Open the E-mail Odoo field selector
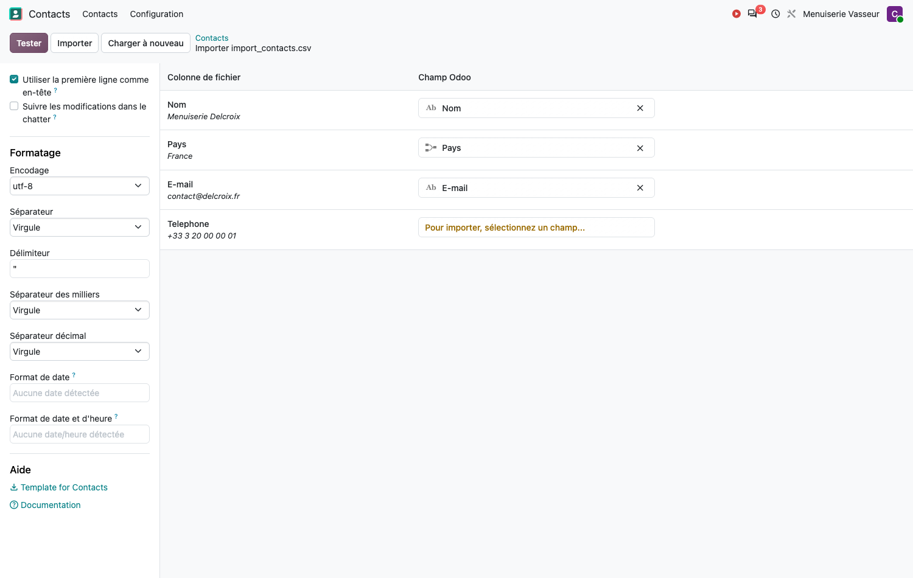This screenshot has height=578, width=913. (536, 188)
